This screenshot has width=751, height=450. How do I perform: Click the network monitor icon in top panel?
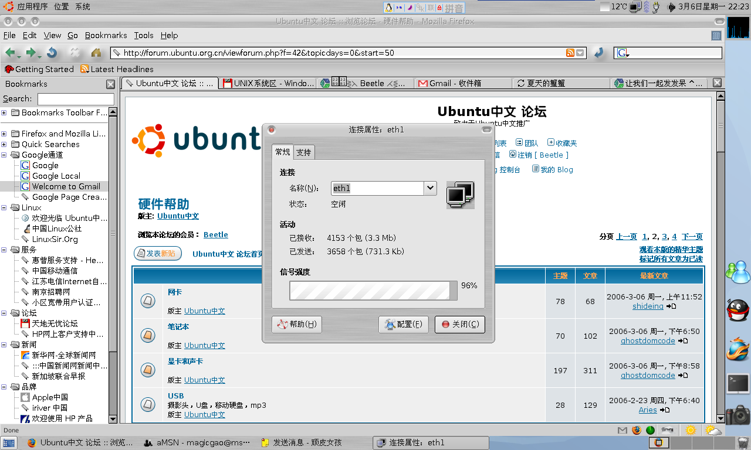click(x=635, y=7)
